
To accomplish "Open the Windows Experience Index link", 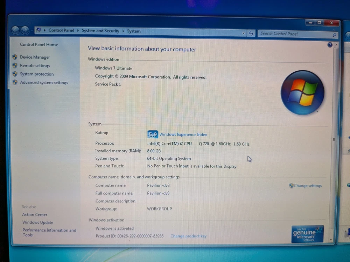I will 183,134.
